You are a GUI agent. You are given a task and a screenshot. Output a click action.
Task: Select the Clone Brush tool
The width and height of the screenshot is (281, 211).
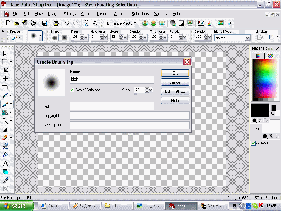[5, 112]
